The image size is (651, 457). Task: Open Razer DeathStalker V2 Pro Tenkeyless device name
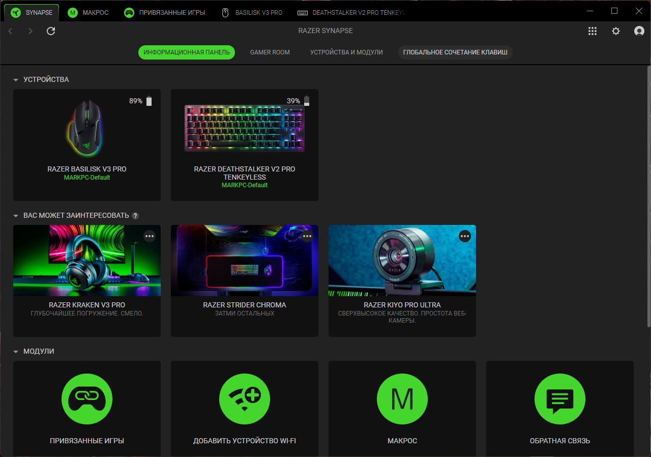point(245,173)
